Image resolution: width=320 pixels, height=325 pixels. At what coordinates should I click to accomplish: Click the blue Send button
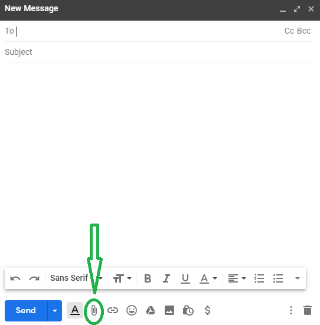[26, 310]
